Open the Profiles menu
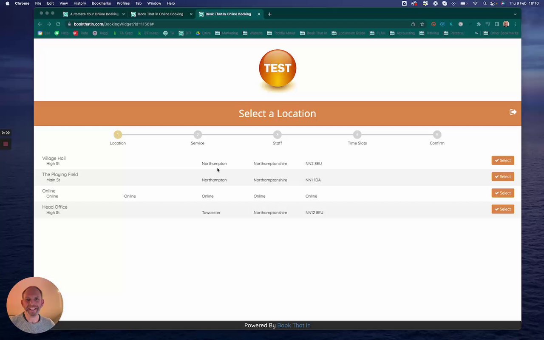544x340 pixels. [123, 3]
